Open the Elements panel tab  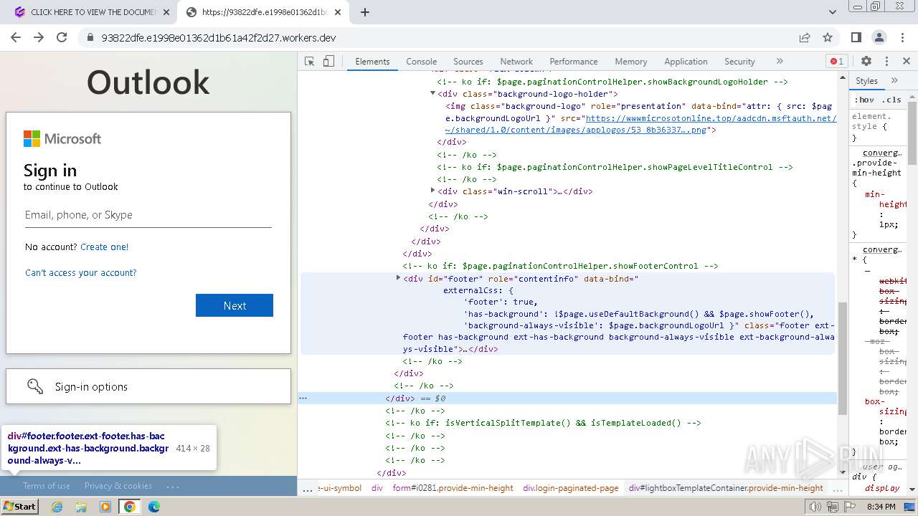click(372, 62)
